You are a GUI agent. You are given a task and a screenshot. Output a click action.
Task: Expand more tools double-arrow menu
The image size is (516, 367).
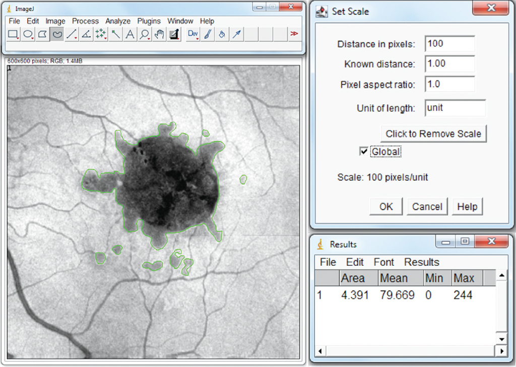(294, 34)
